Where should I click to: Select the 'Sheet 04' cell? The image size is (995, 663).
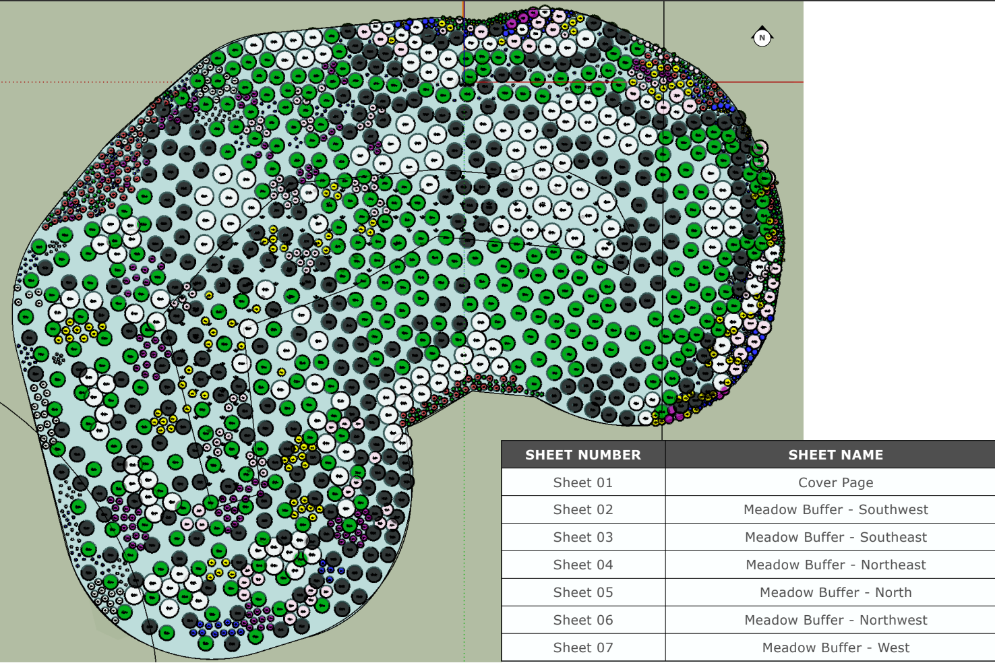[x=583, y=565]
